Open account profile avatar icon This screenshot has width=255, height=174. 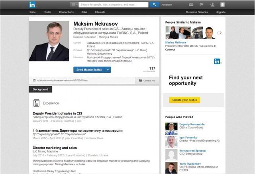222,4
